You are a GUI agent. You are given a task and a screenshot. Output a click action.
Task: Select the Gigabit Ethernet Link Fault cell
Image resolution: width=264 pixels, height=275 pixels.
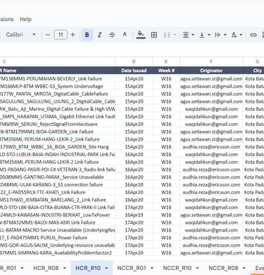pos(58,117)
